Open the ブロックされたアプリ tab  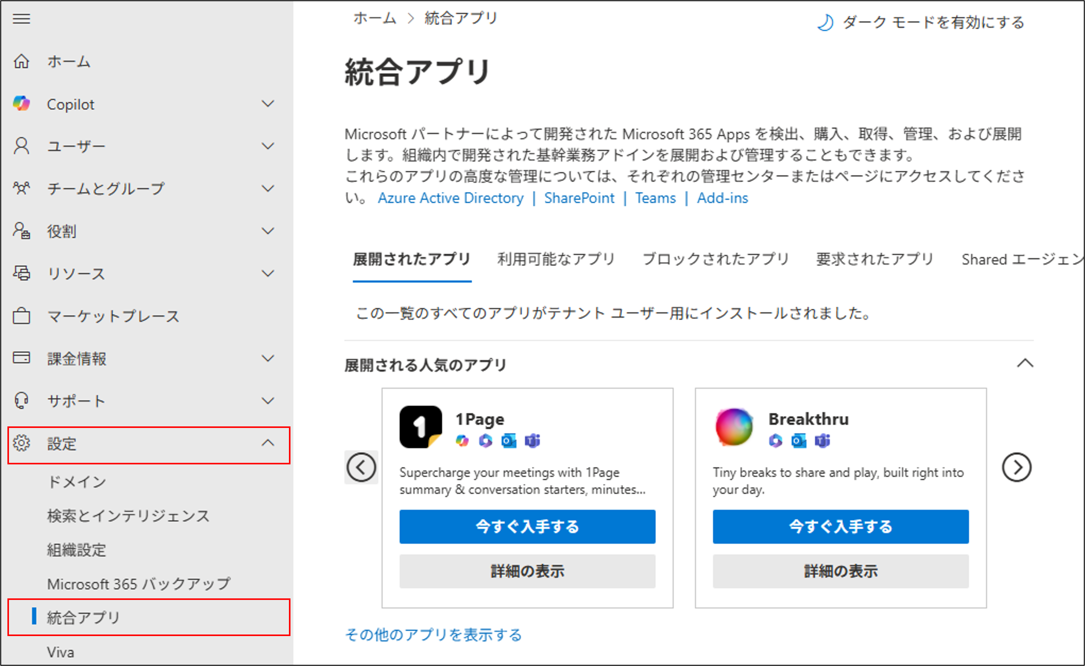[x=715, y=259]
